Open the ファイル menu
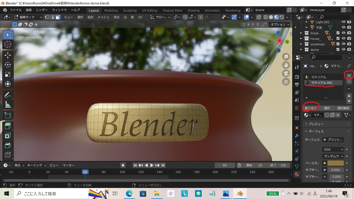The width and height of the screenshot is (354, 199). pyautogui.click(x=16, y=10)
